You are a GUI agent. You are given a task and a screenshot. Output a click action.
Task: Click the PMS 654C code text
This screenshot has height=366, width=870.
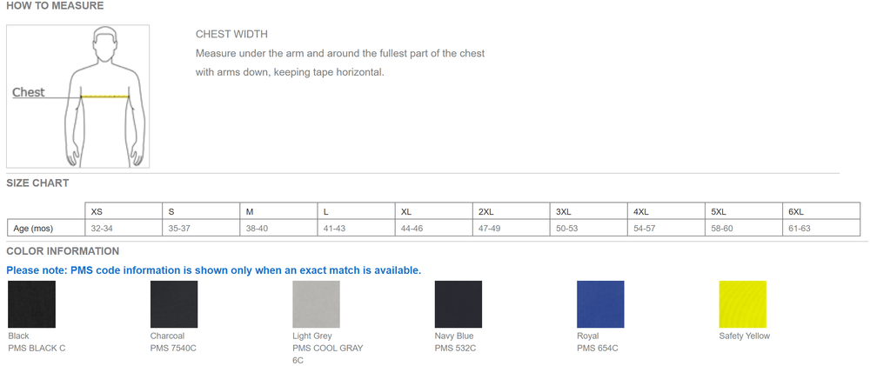(598, 349)
